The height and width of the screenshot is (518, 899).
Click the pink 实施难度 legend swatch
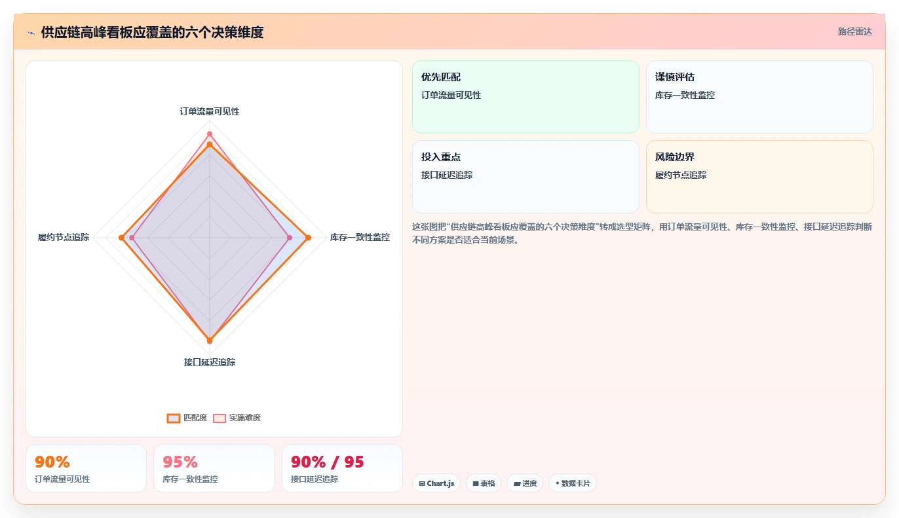(x=220, y=418)
